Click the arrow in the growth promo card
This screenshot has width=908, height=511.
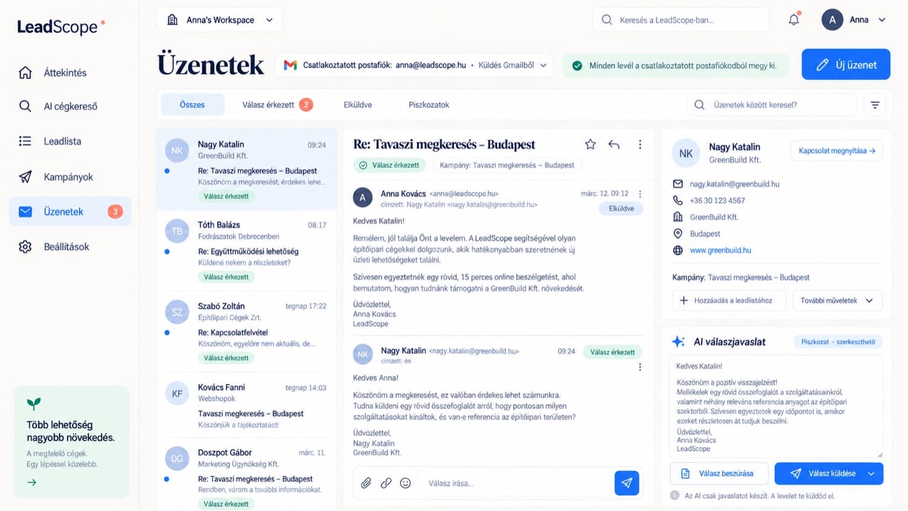32,483
